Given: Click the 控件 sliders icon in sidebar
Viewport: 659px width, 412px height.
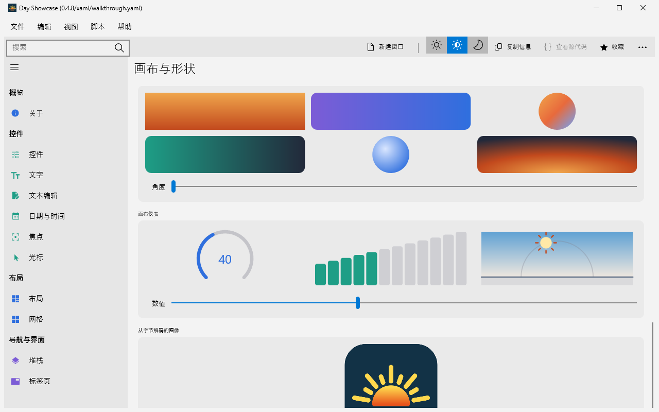Looking at the screenshot, I should click(15, 154).
